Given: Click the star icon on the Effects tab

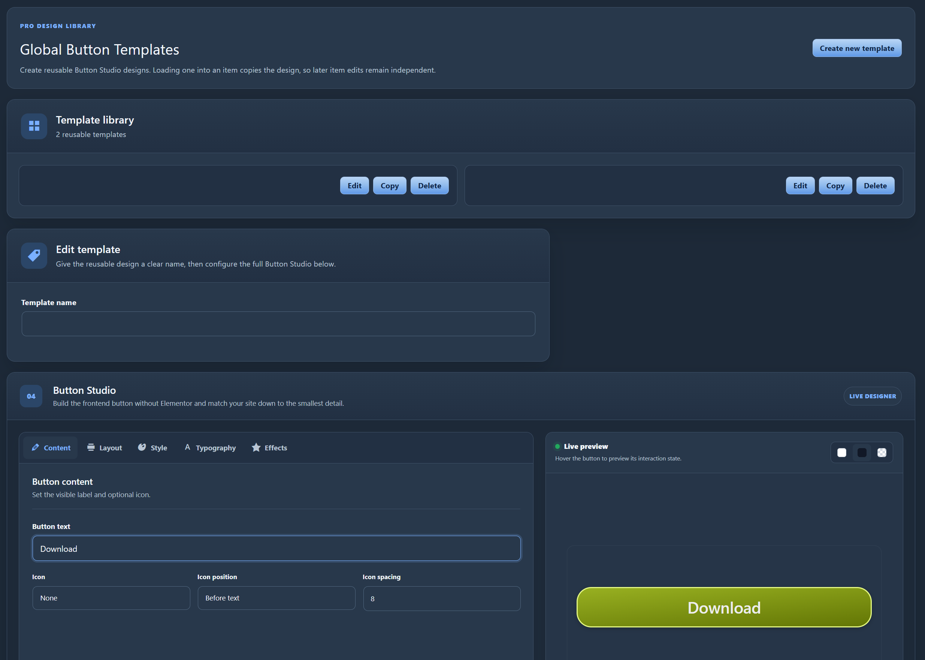Looking at the screenshot, I should click(256, 447).
